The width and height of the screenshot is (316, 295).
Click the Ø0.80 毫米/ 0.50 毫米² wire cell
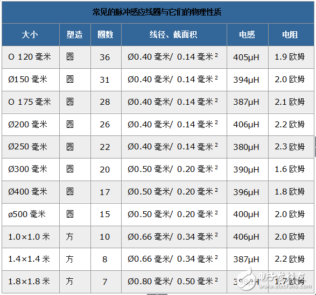[x=174, y=282]
